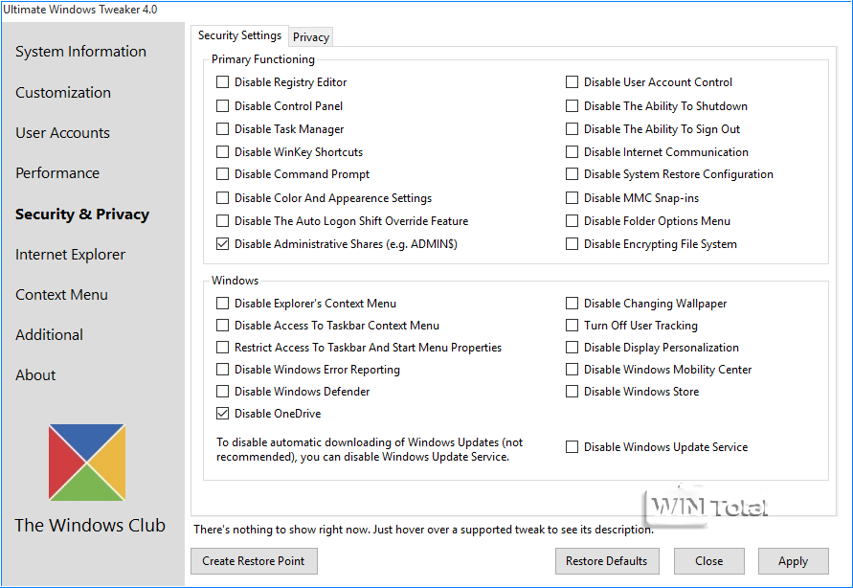Screen dimensions: 853x588
Task: Open the About section
Action: 35,375
